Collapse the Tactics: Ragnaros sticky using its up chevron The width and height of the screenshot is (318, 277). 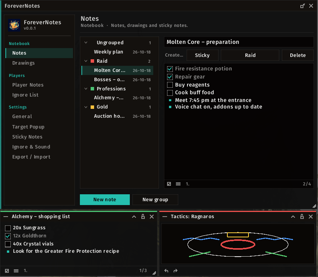[x=293, y=217]
